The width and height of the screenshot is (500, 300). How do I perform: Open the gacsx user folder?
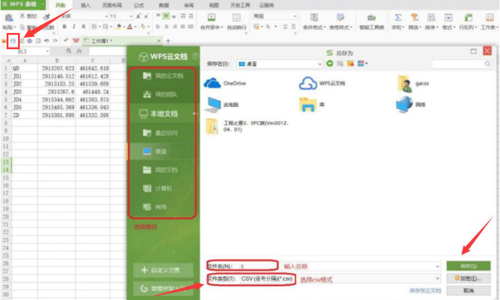[404, 84]
